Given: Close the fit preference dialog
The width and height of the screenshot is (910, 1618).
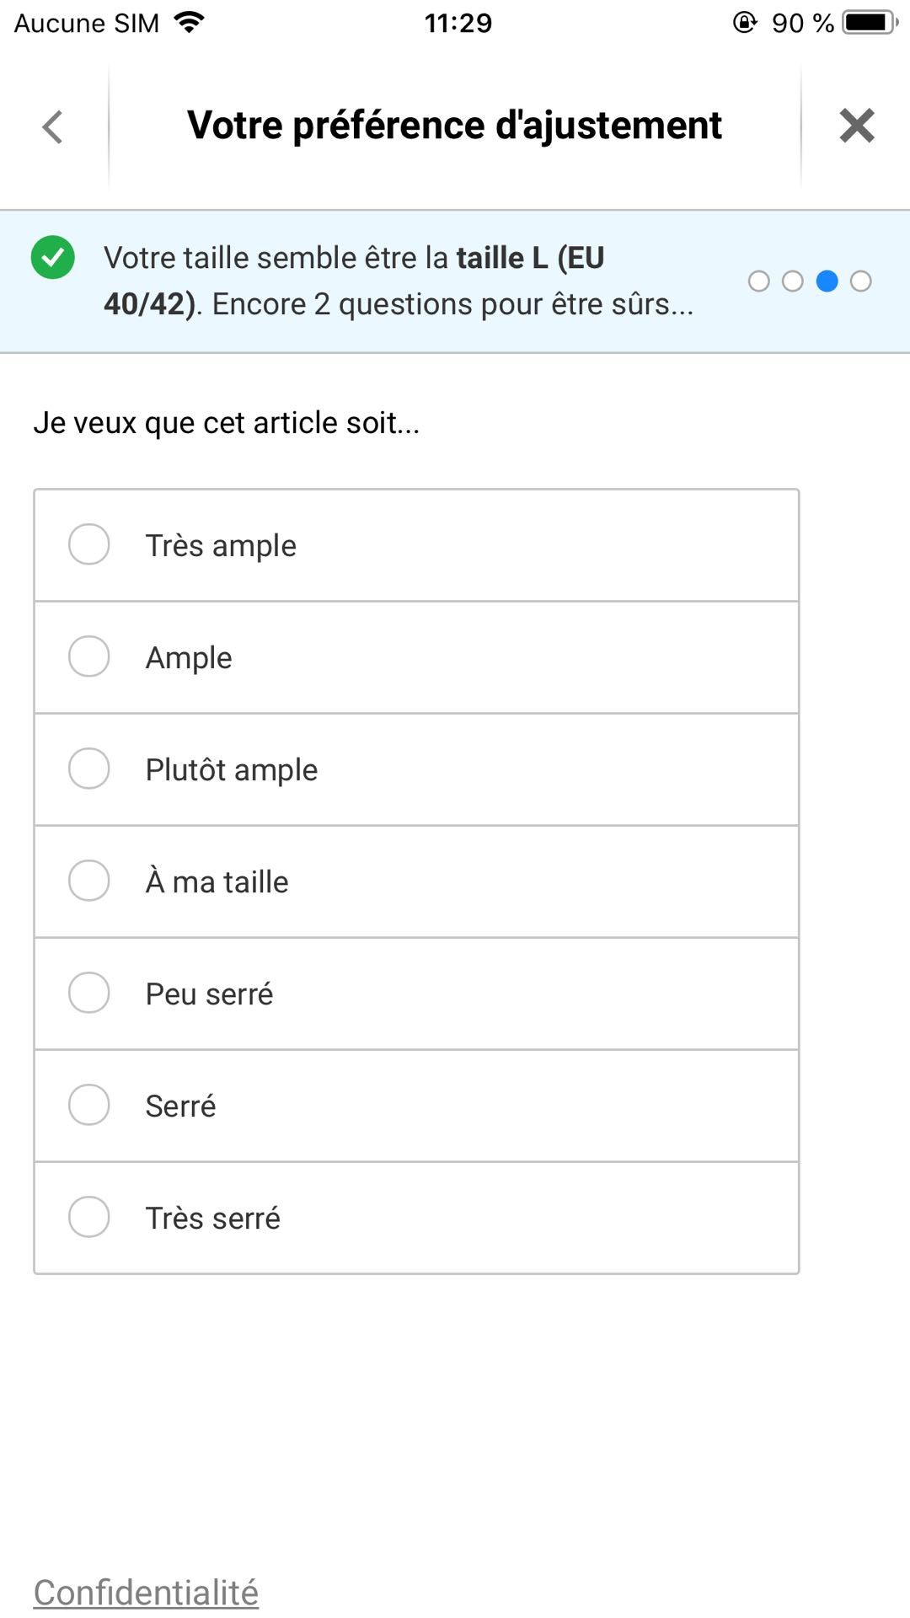Looking at the screenshot, I should [856, 126].
